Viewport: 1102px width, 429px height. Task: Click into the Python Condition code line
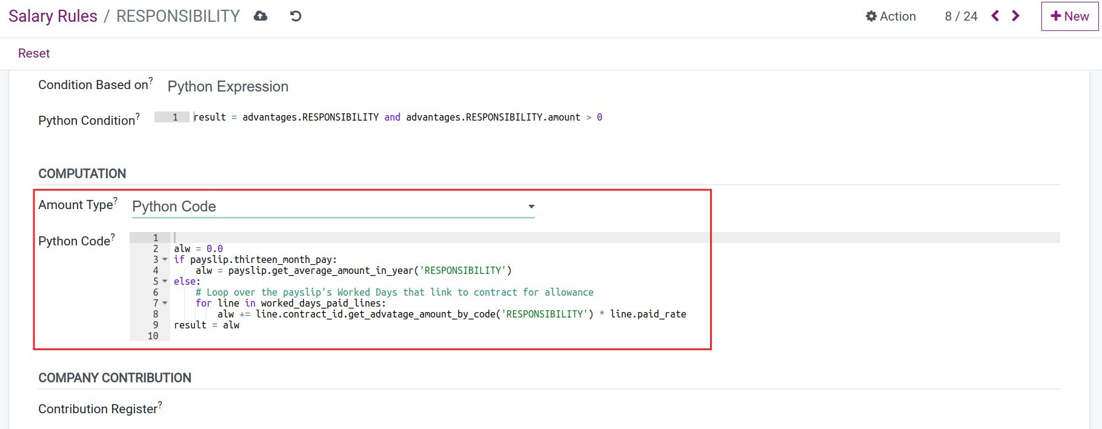pos(397,117)
